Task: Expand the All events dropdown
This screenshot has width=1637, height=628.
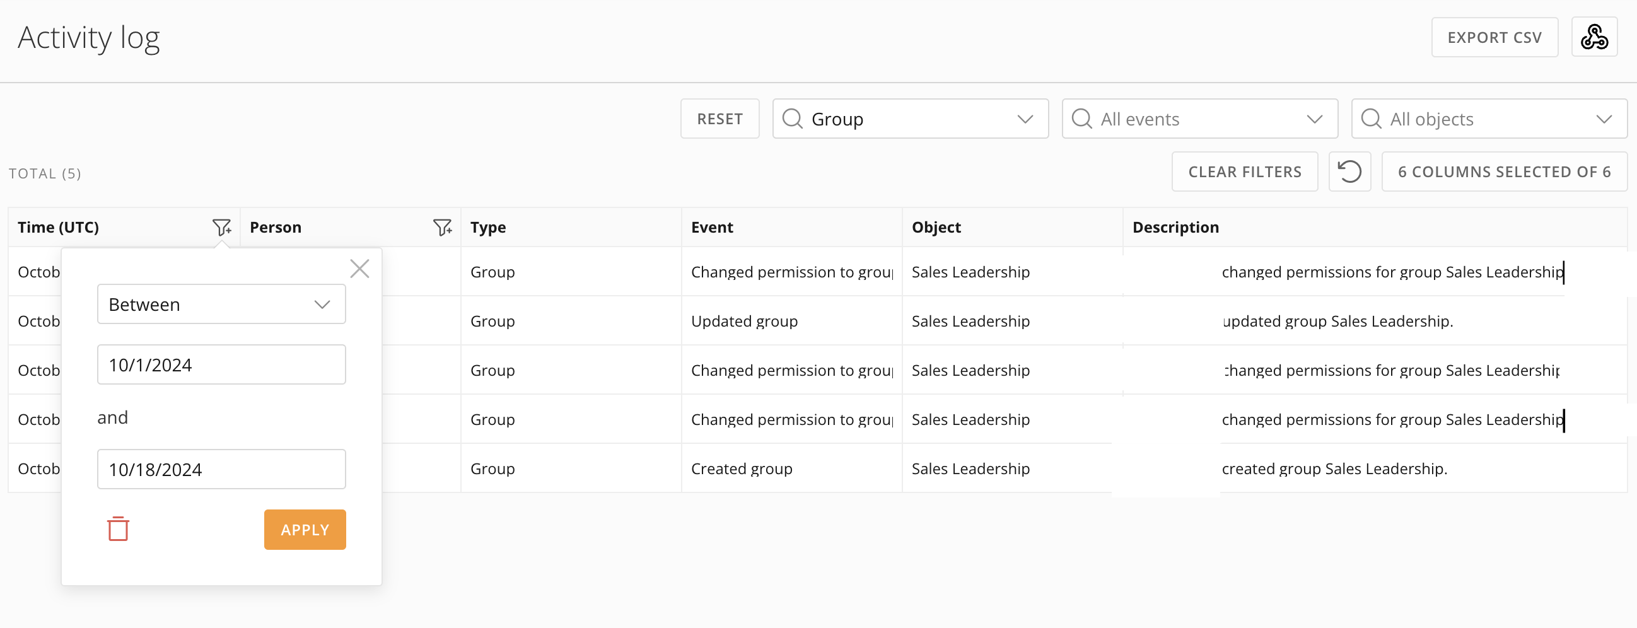Action: point(1314,119)
